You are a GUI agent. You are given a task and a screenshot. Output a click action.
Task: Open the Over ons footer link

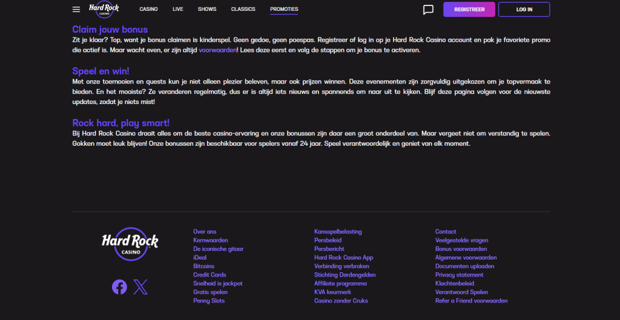[205, 232]
